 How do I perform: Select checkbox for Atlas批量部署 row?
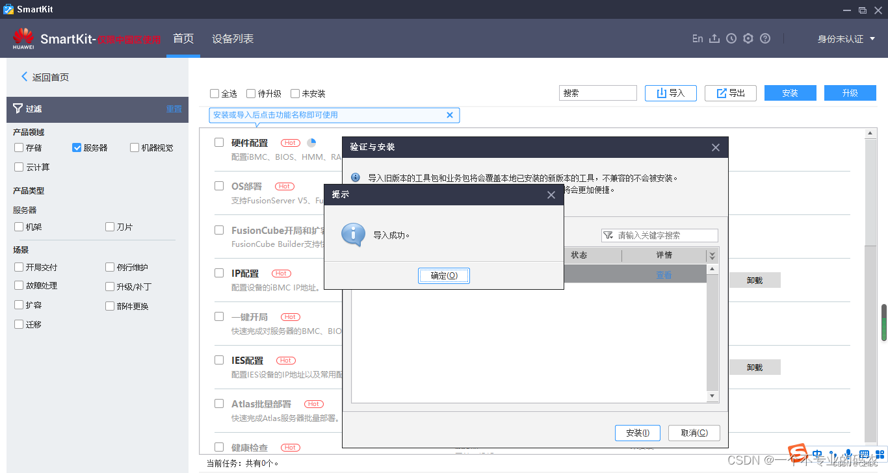click(x=219, y=403)
